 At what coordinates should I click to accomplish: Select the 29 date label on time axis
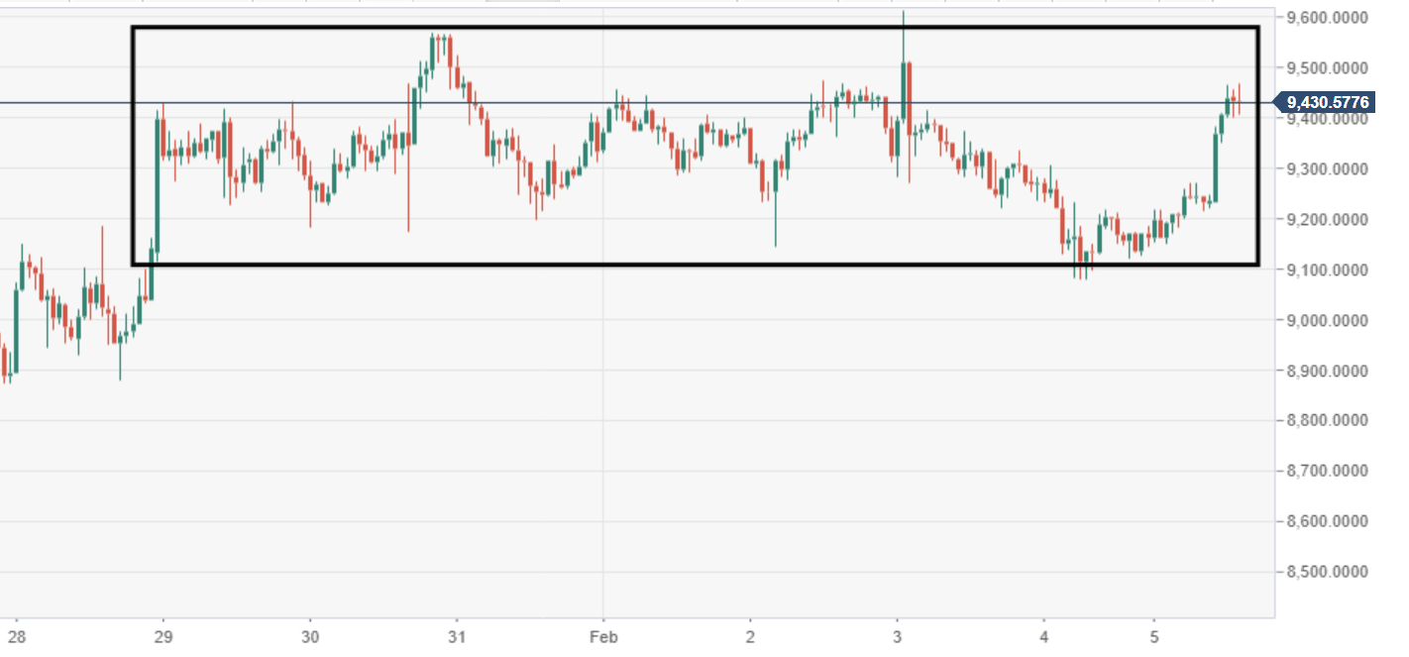click(x=163, y=634)
